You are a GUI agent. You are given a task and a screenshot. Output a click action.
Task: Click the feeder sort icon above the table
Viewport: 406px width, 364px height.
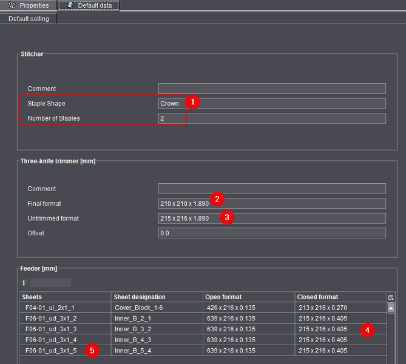(x=24, y=283)
